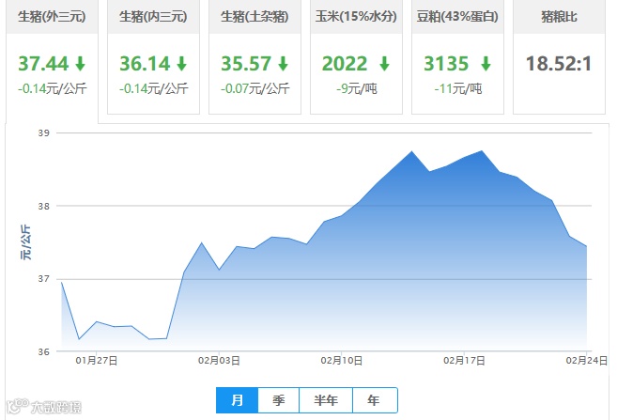The width and height of the screenshot is (617, 420).
Task: Click the 元/公斤 y-axis unit label
Action: point(25,242)
